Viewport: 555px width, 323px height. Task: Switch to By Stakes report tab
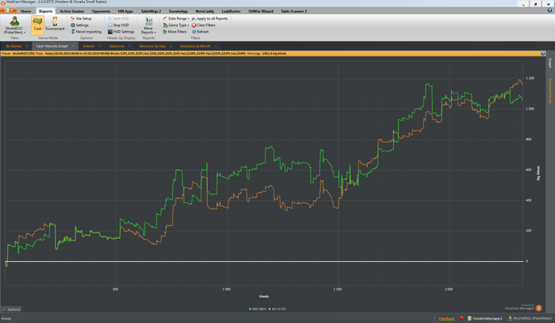point(13,46)
